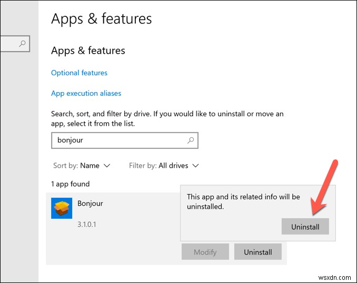
Task: Click the greyed-out Modify button
Action: coord(205,252)
